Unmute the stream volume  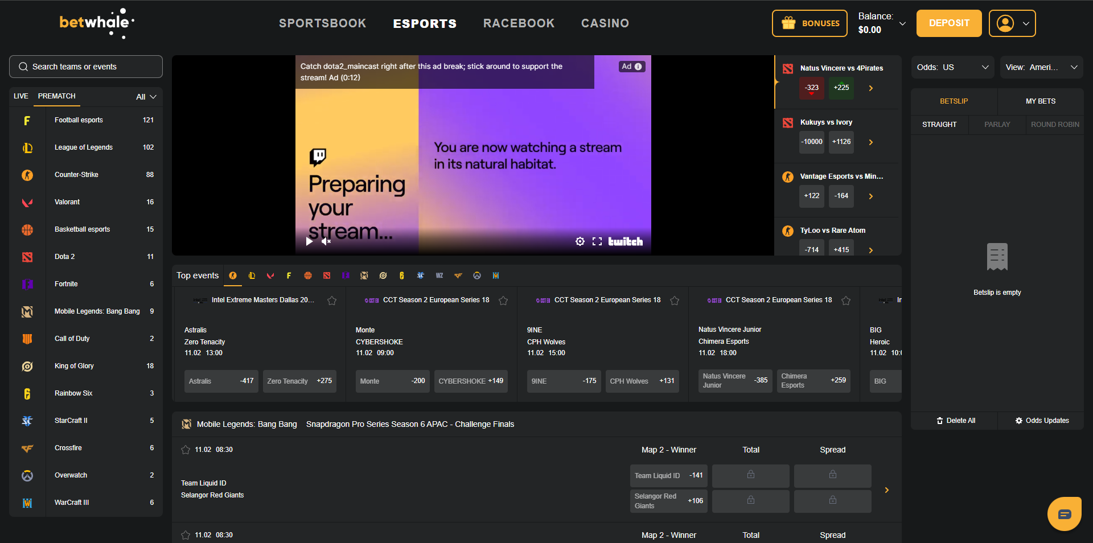(x=326, y=241)
